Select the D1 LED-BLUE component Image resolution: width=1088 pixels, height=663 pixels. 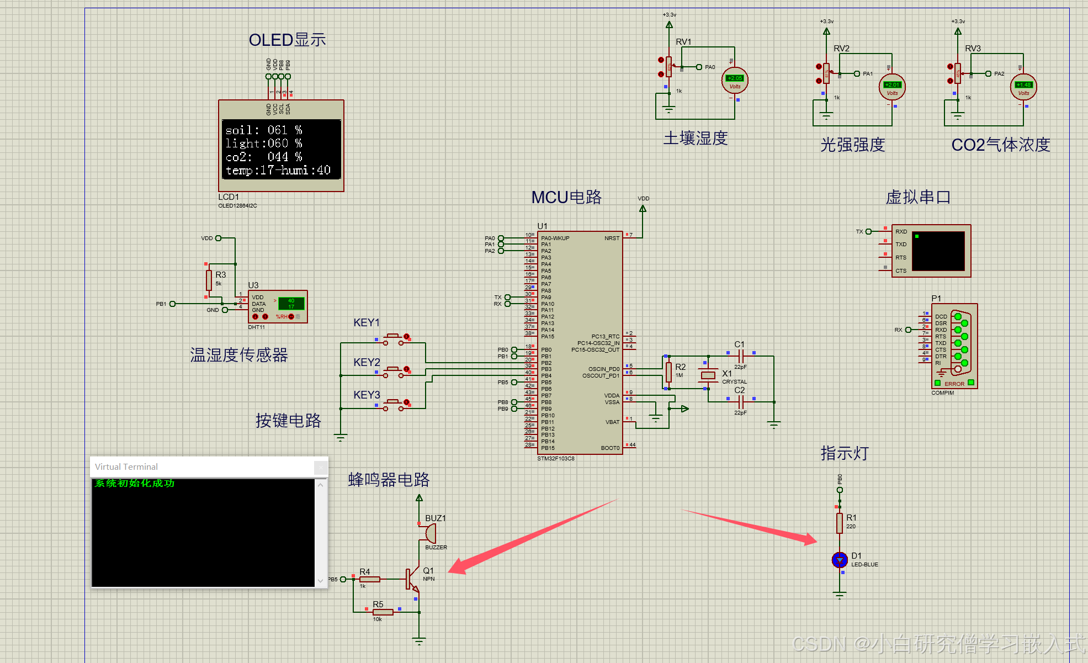pyautogui.click(x=840, y=560)
